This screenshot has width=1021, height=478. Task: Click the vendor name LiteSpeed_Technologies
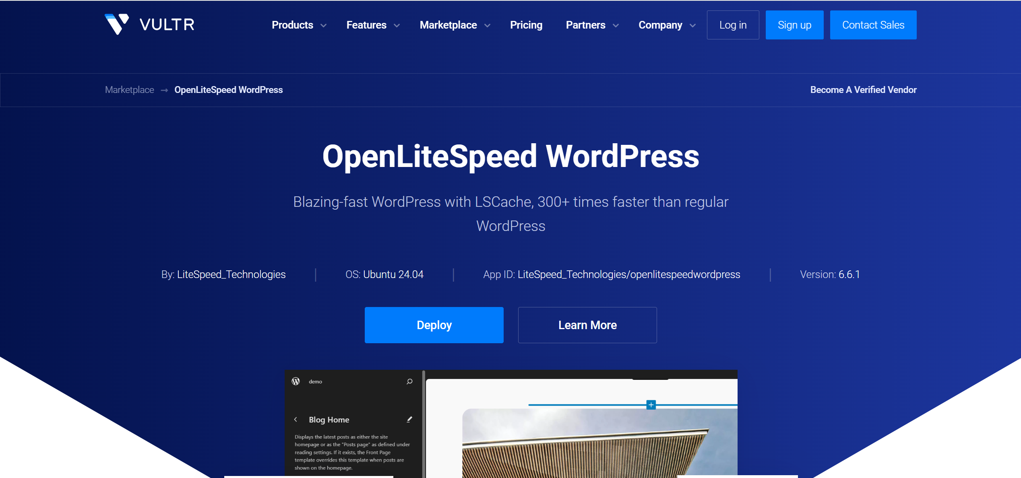(231, 274)
